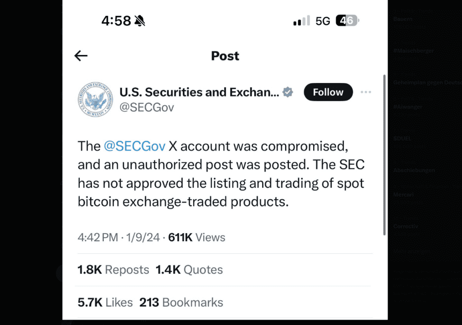Click the Post header title

225,56
